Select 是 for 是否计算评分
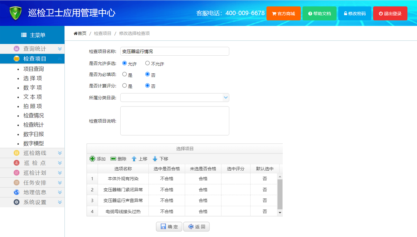 click(125, 86)
